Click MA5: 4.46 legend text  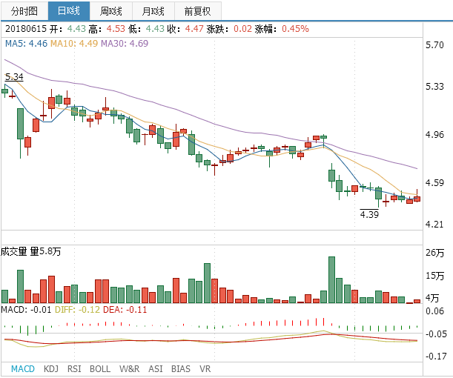[x=26, y=44]
